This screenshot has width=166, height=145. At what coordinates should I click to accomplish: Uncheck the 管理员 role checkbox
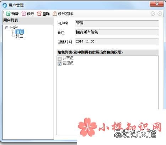point(59,63)
